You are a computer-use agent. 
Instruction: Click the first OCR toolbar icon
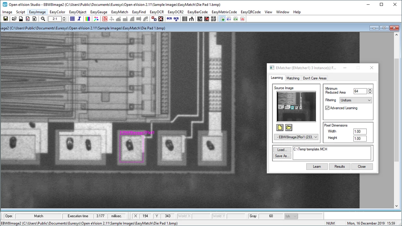click(x=169, y=19)
